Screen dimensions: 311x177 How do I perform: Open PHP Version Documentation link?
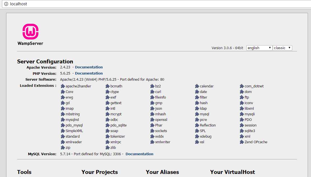pos(89,73)
